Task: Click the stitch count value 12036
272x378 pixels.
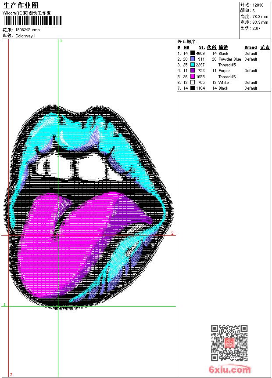Action: point(258,5)
